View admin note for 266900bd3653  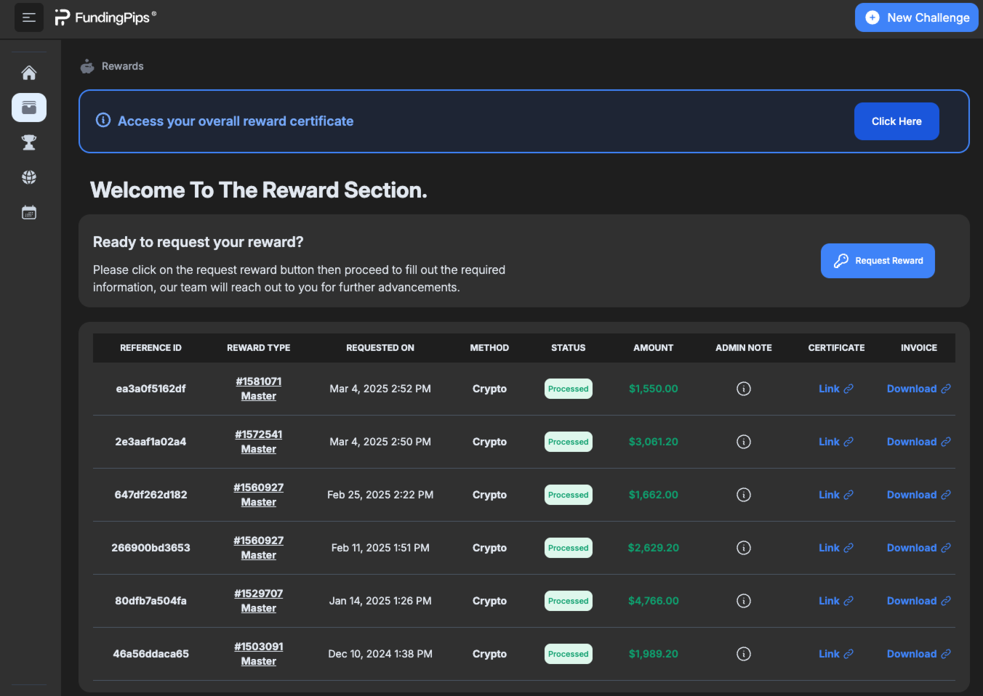point(744,548)
